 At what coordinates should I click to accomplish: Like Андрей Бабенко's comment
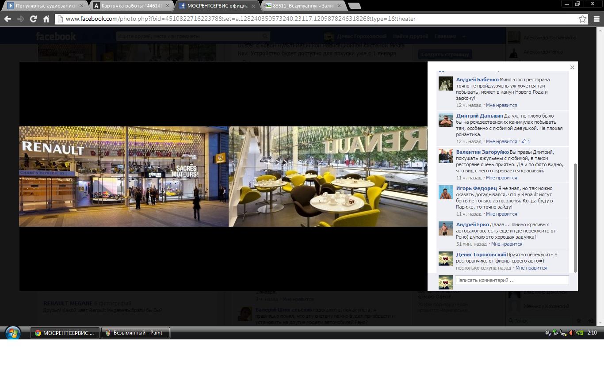pyautogui.click(x=501, y=105)
